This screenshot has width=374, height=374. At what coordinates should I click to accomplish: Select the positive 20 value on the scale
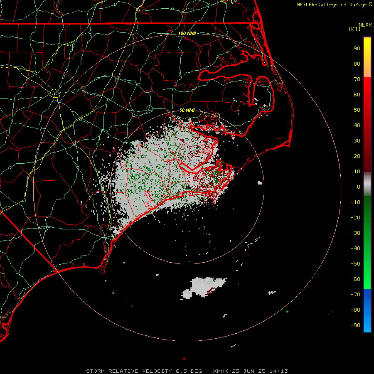tap(357, 156)
